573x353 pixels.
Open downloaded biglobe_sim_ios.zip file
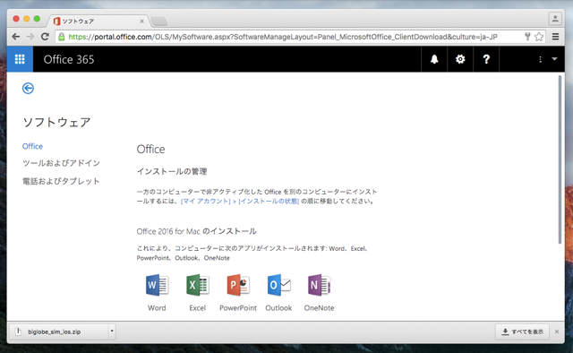[x=58, y=331]
